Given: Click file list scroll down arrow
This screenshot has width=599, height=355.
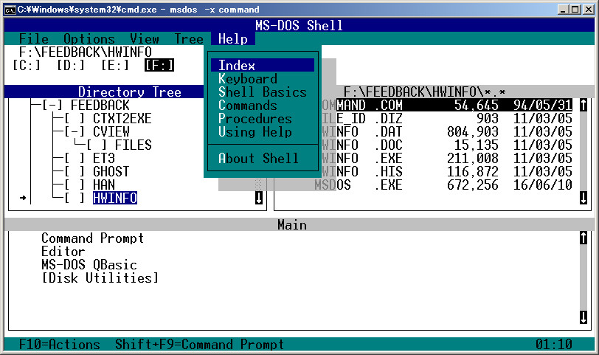Looking at the screenshot, I should click(x=583, y=198).
